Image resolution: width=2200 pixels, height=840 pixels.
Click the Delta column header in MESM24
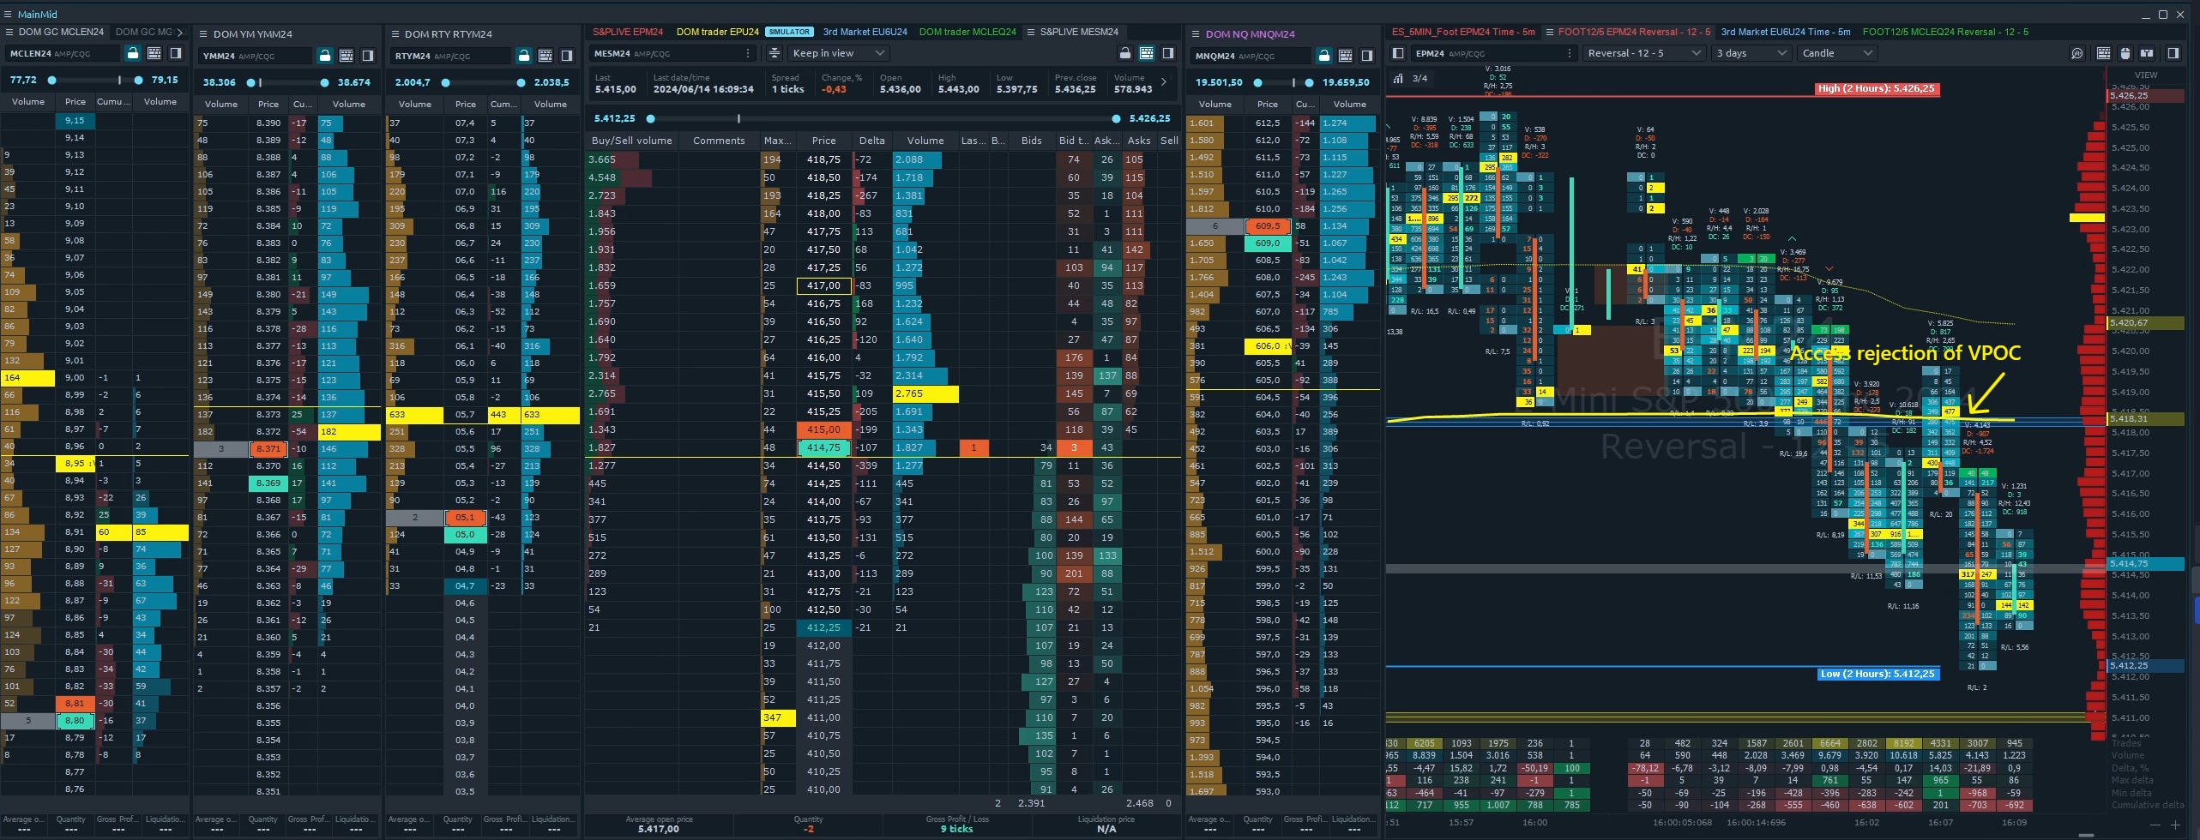pyautogui.click(x=871, y=141)
